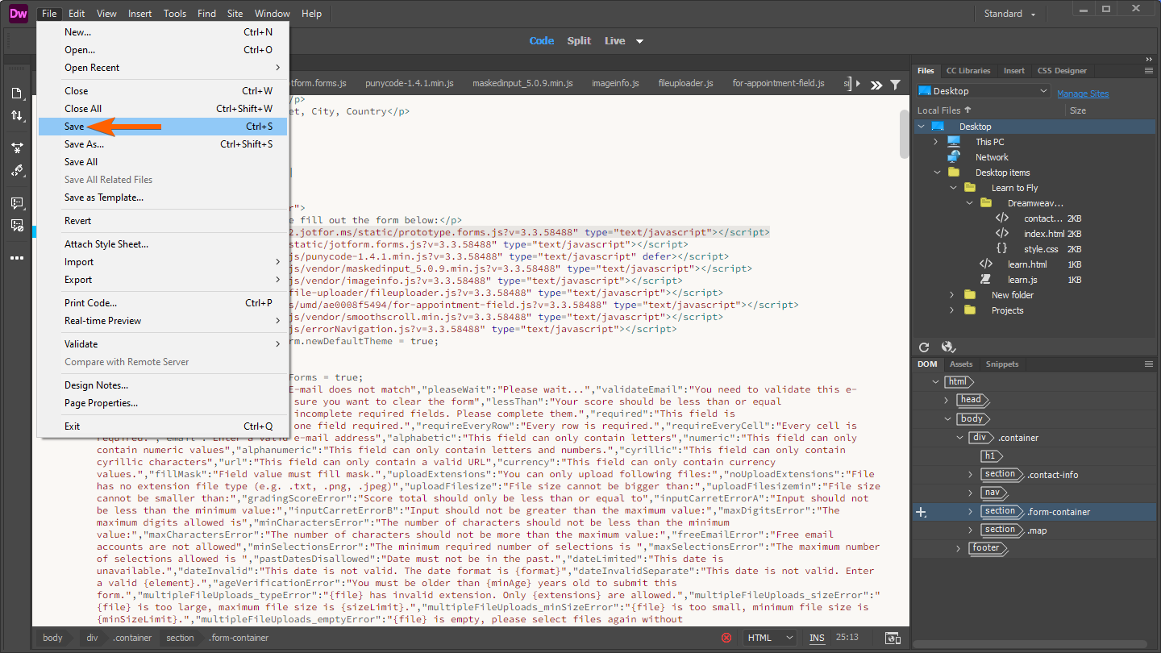1161x653 pixels.
Task: Toggle INS insert mode in status bar
Action: tap(817, 638)
